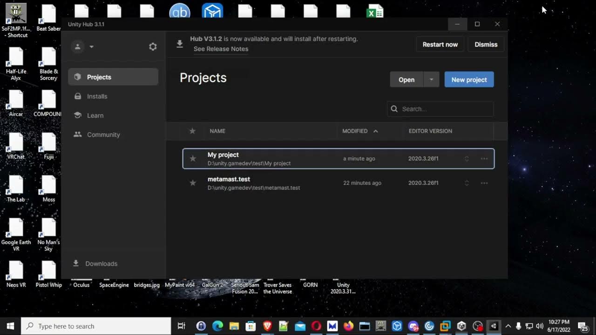Viewport: 596px width, 335px height.
Task: Select the Excel file on desktop
Action: tap(375, 11)
